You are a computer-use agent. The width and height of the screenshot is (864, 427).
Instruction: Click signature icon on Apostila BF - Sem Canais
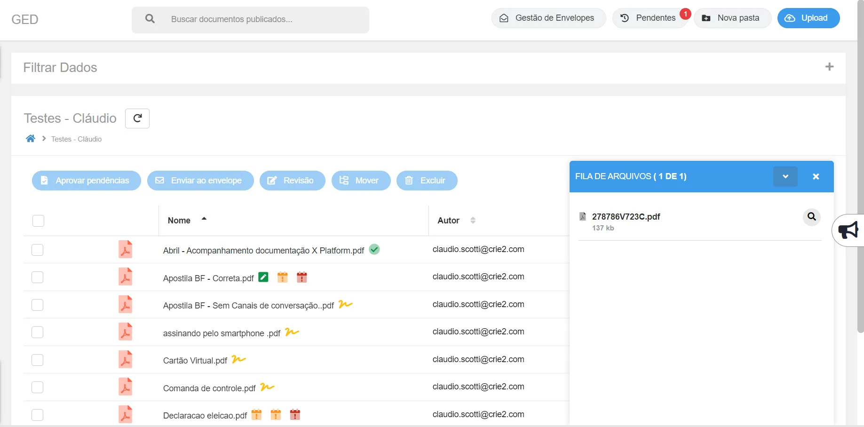click(346, 304)
